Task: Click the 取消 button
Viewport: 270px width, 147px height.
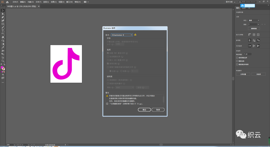Action: 158,110
